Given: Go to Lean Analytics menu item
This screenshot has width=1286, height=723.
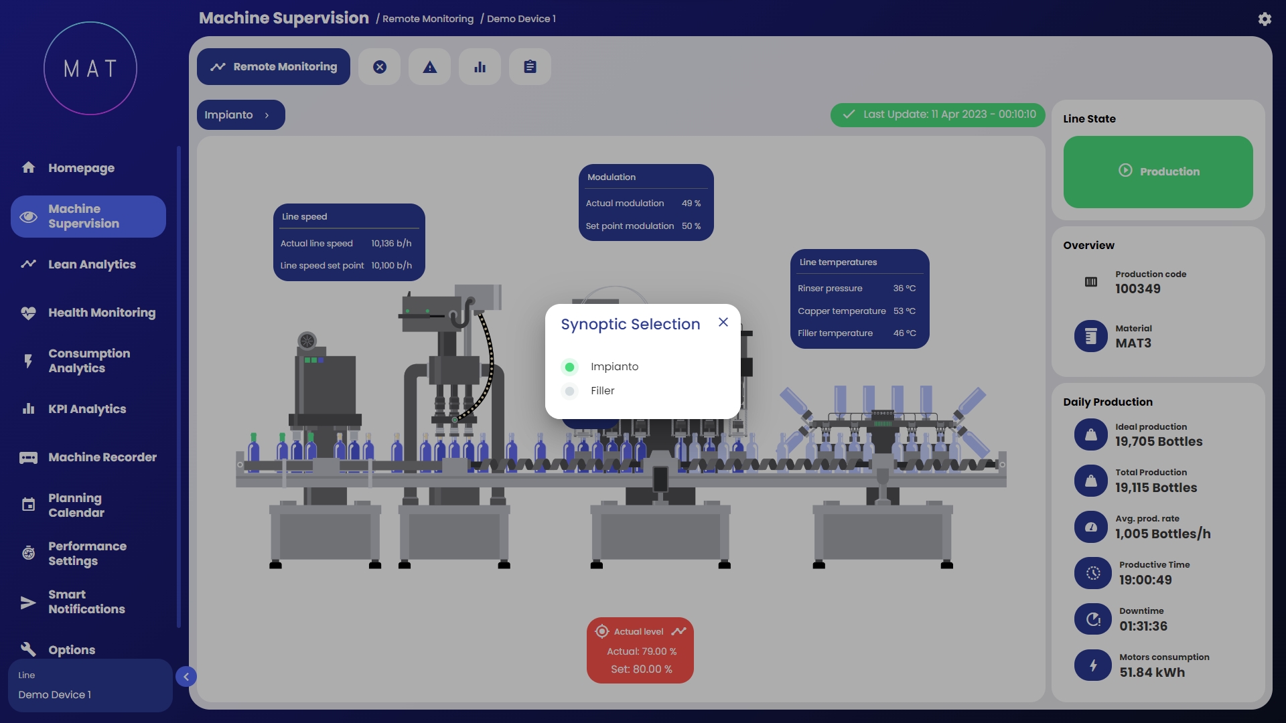Looking at the screenshot, I should (x=92, y=264).
